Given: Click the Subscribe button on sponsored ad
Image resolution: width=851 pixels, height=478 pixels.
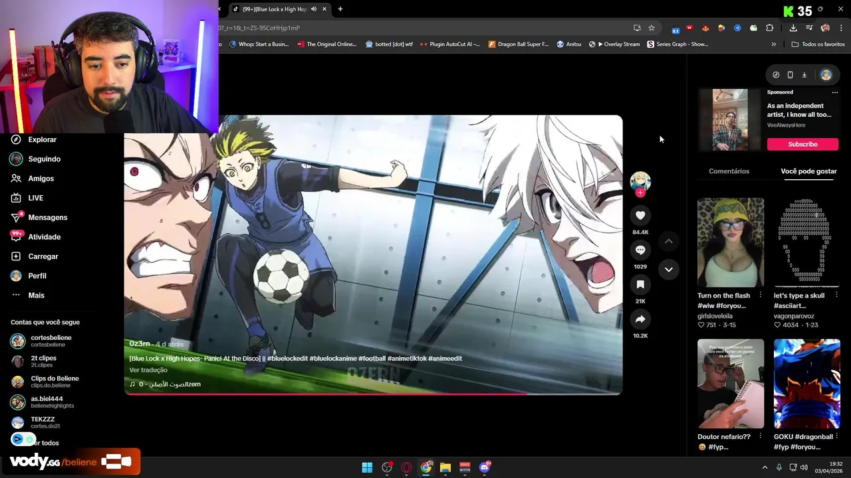Looking at the screenshot, I should (802, 144).
